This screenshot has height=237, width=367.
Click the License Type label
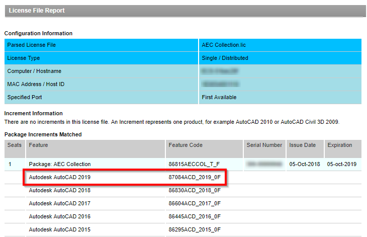(24, 58)
